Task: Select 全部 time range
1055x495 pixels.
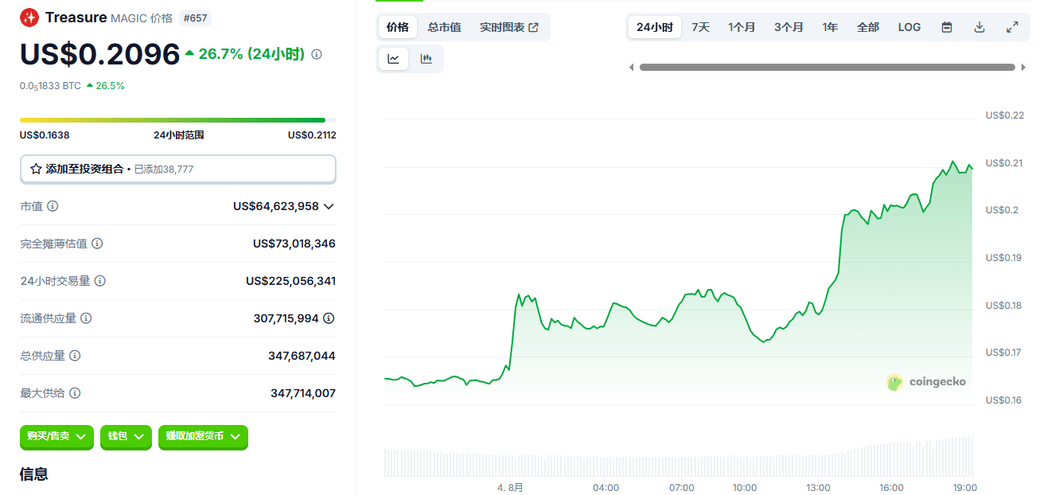Action: pos(868,27)
